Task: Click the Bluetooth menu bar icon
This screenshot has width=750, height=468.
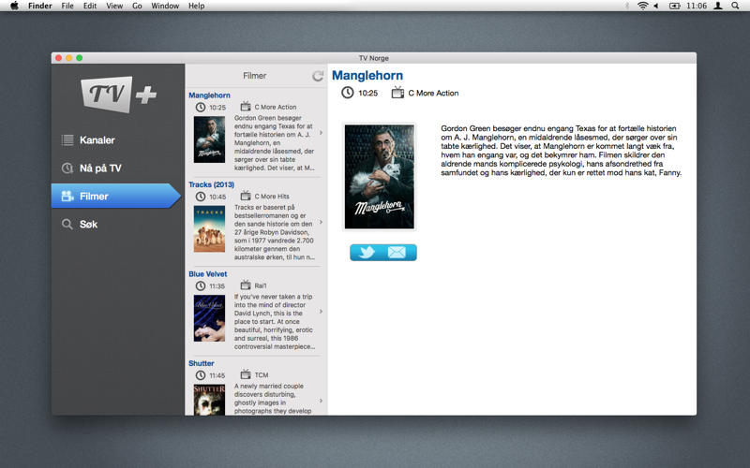Action: click(x=627, y=6)
